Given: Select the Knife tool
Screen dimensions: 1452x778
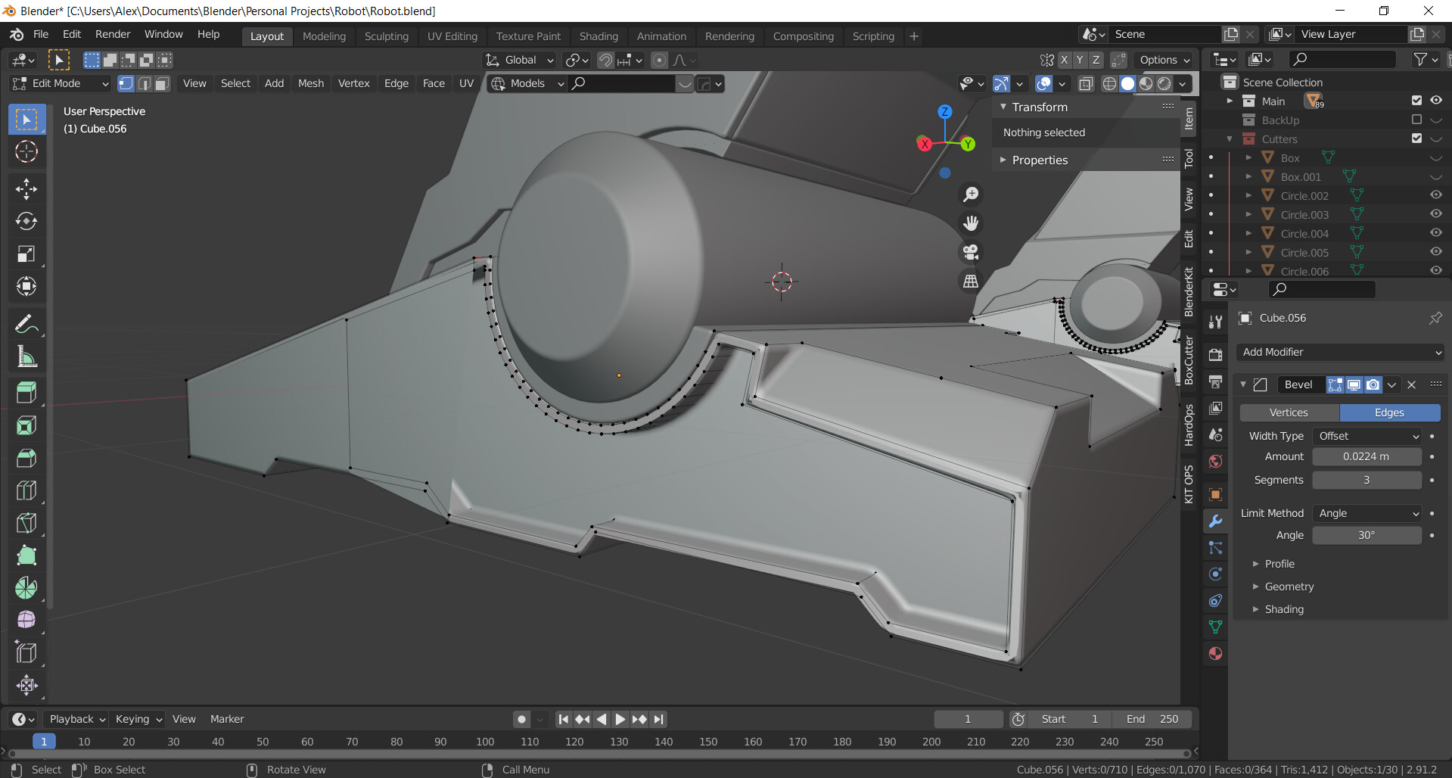Looking at the screenshot, I should pyautogui.click(x=26, y=523).
